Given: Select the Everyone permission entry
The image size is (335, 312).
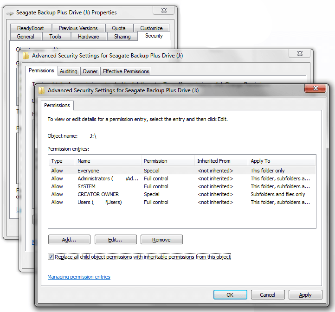Looking at the screenshot, I should click(182, 171).
